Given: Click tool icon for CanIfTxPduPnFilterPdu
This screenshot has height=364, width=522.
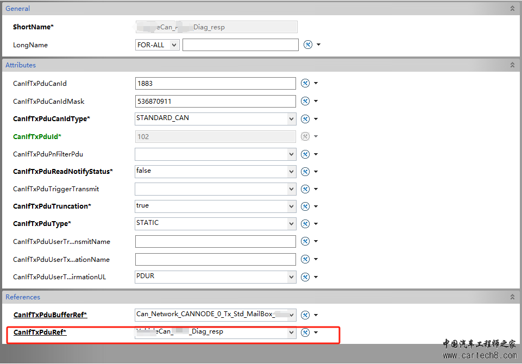Looking at the screenshot, I should [305, 154].
